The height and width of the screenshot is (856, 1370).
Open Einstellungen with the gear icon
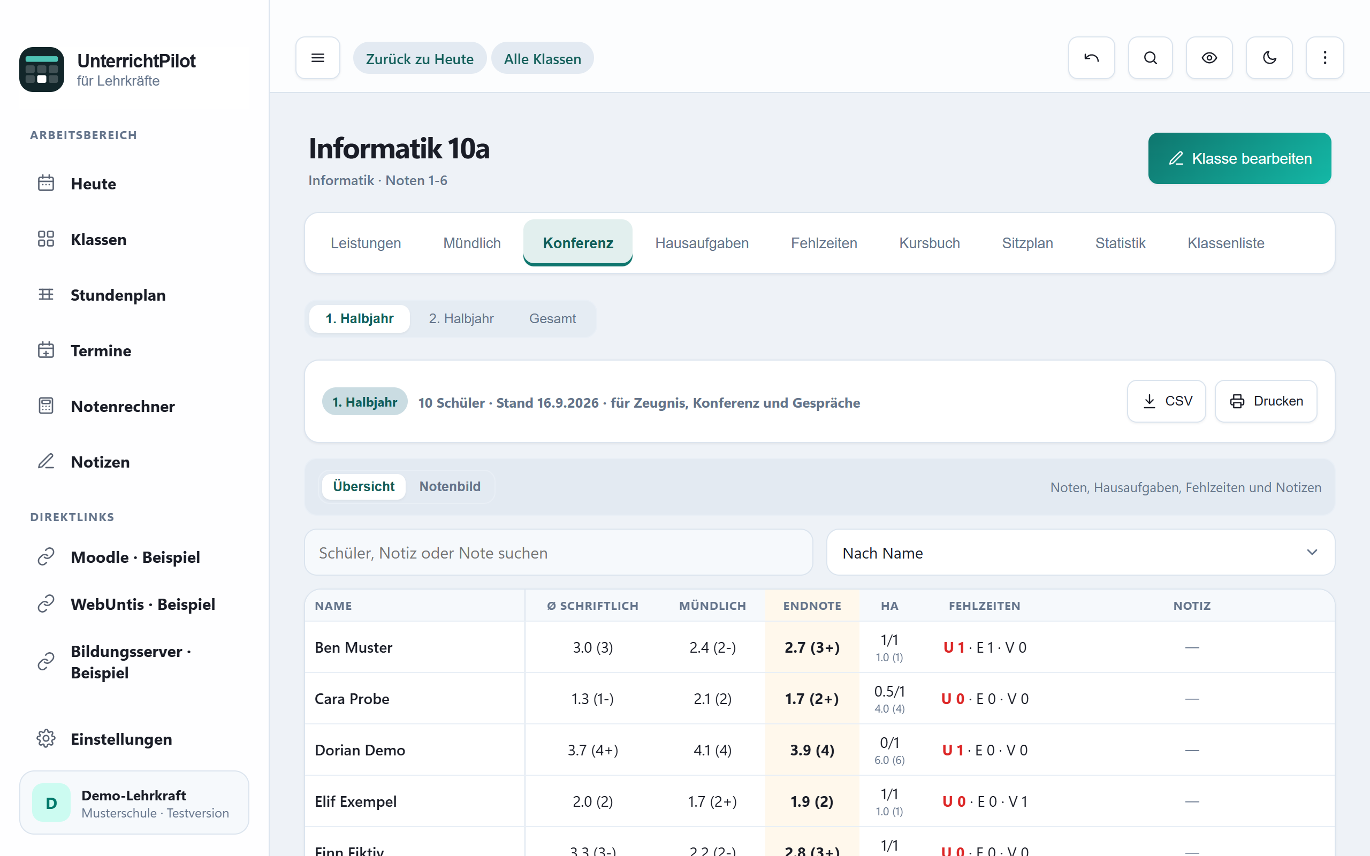134,739
